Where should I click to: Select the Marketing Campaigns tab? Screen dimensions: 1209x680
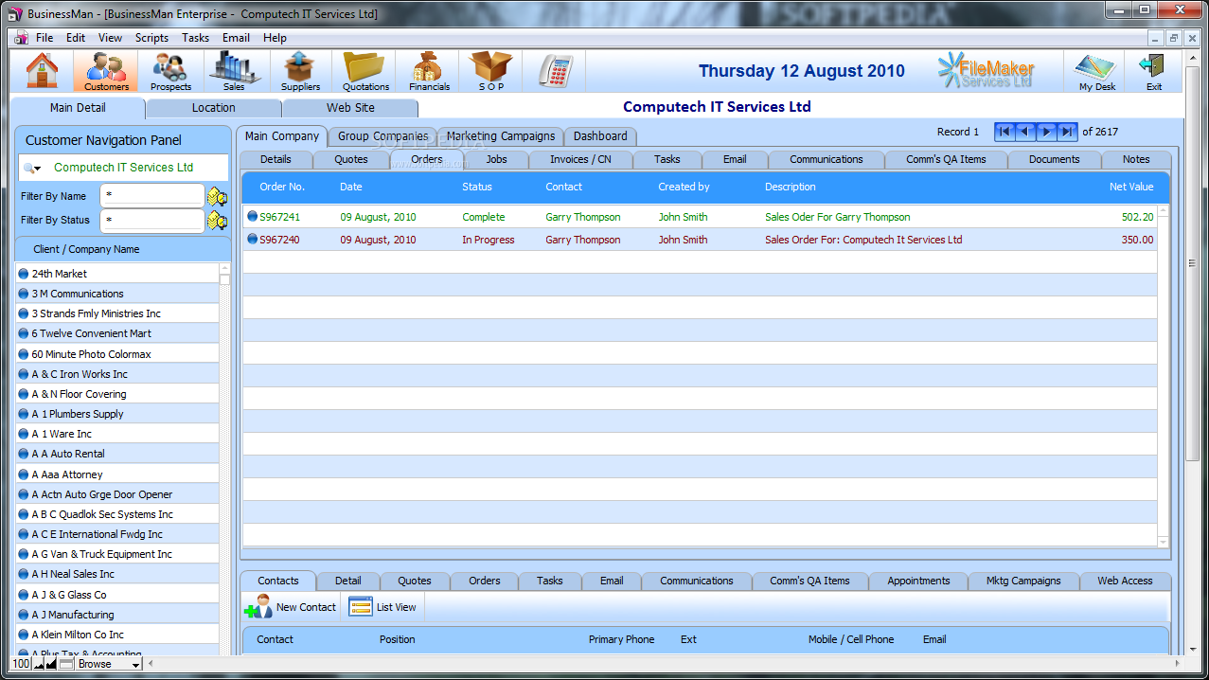[x=501, y=136]
